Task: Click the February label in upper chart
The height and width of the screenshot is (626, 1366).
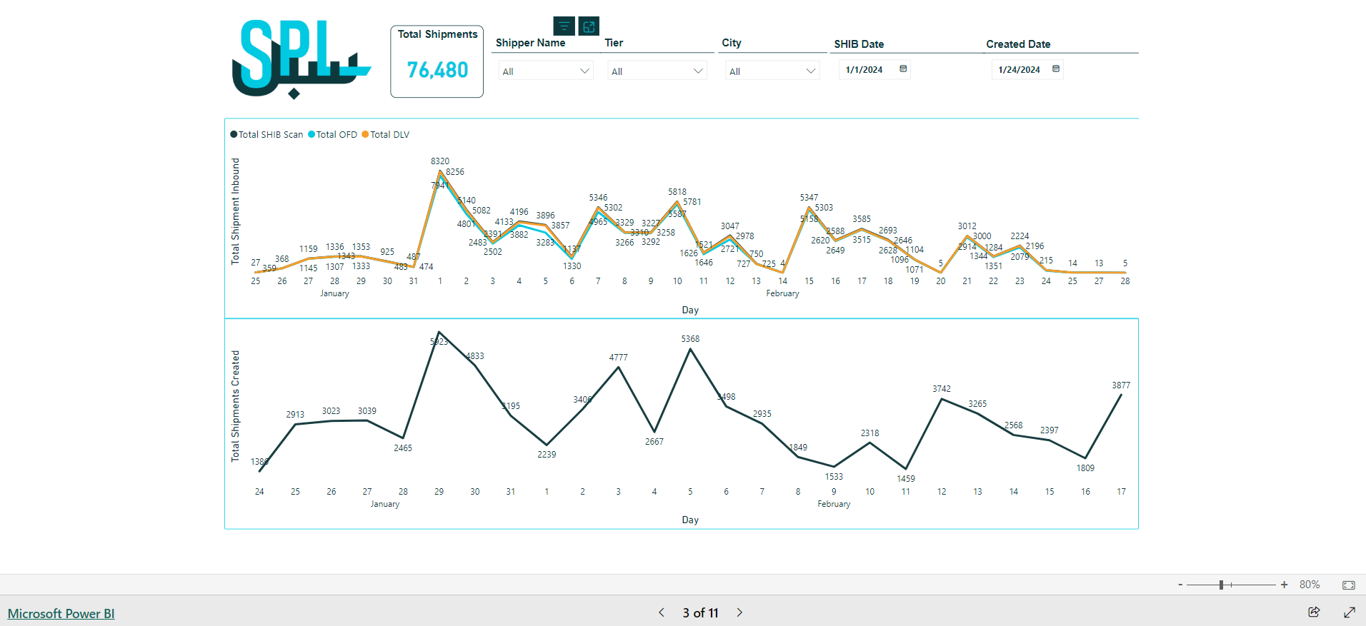Action: coord(782,293)
